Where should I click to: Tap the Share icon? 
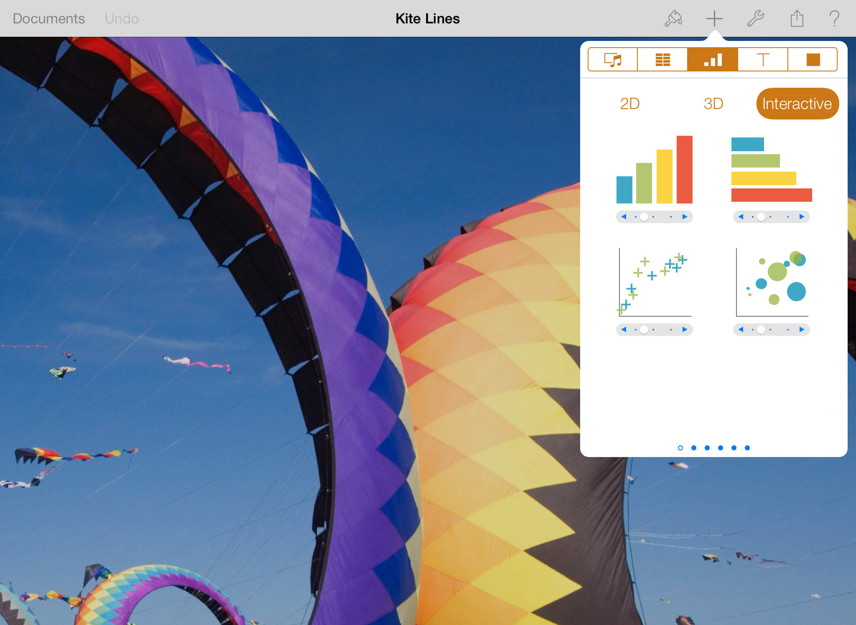797,19
